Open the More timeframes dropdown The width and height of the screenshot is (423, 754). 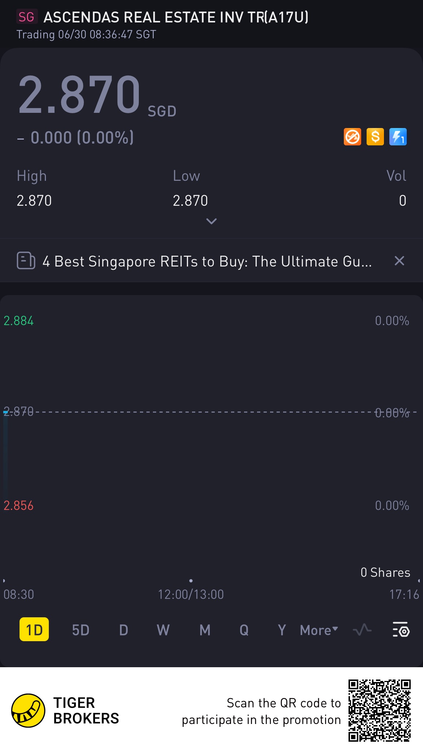[319, 630]
